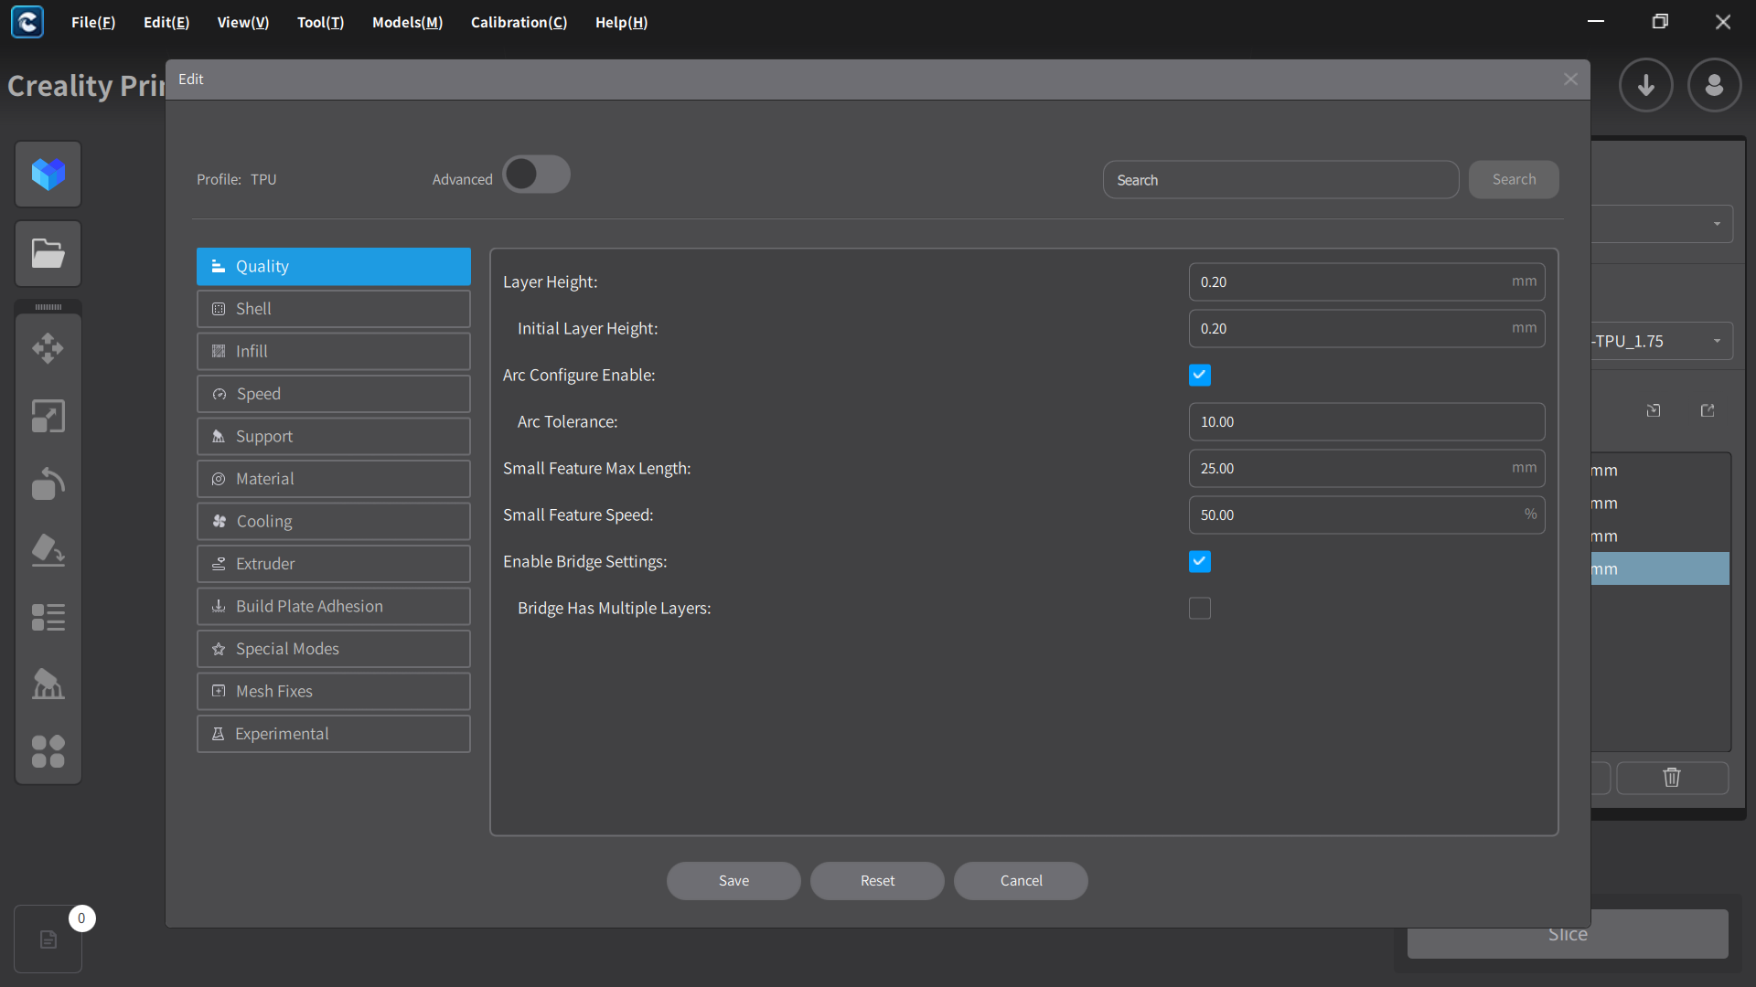Viewport: 1756px width, 987px height.
Task: Open the Edit menu in menu bar
Action: pos(166,22)
